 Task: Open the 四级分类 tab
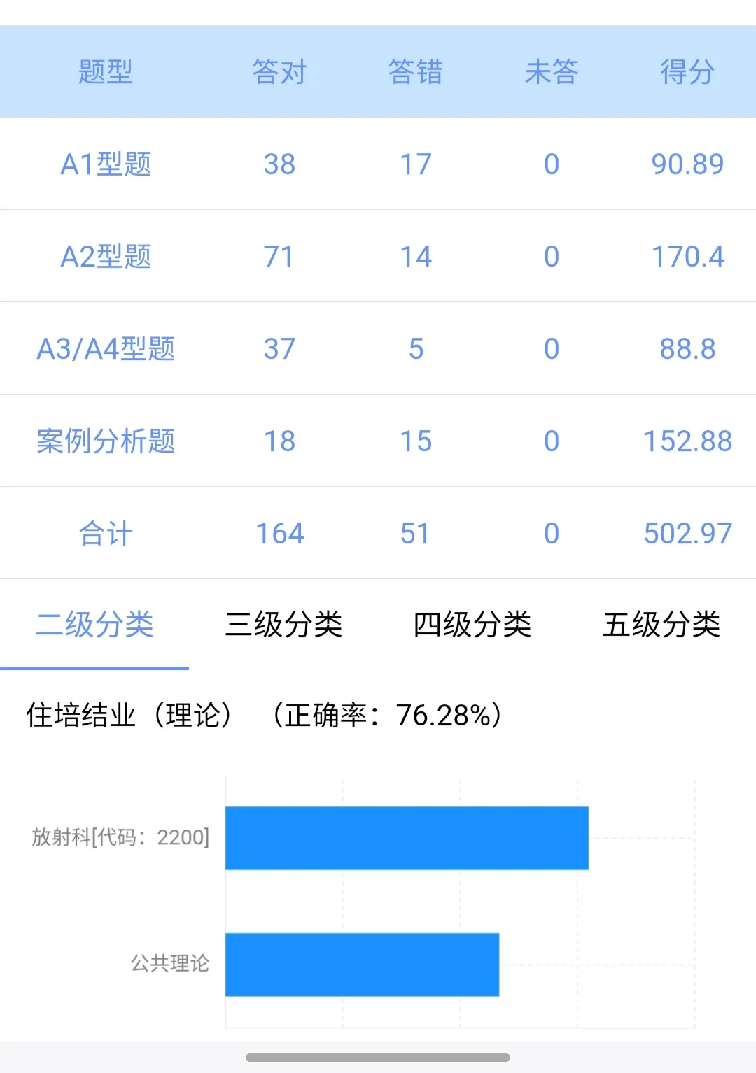tap(472, 624)
